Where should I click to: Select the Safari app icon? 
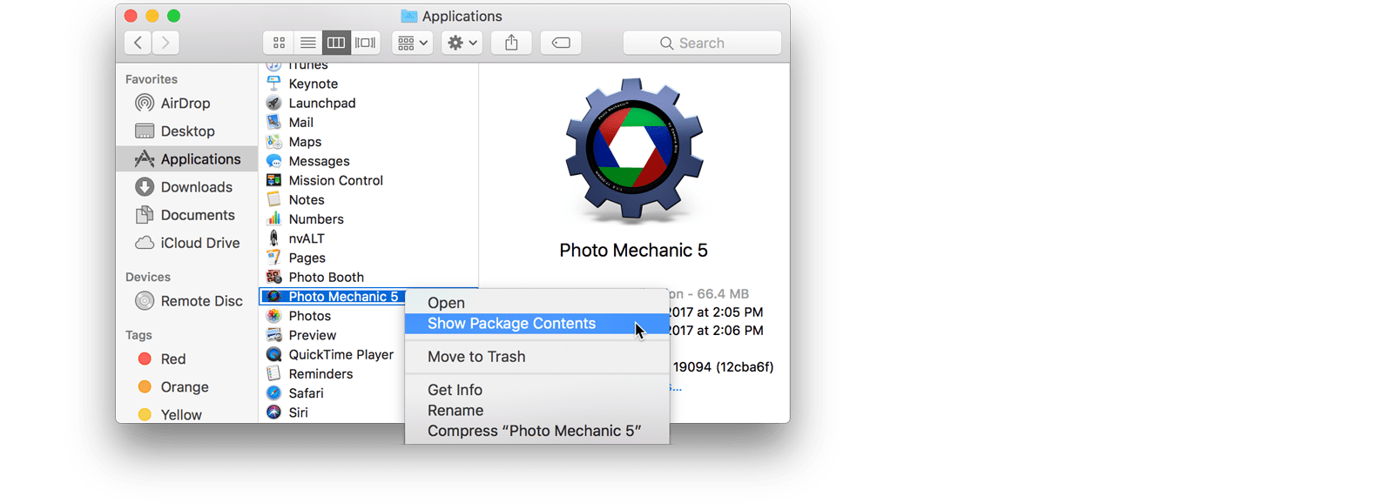click(x=273, y=392)
